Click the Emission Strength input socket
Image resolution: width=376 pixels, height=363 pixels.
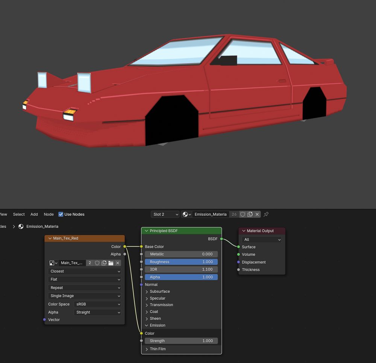[x=141, y=341]
